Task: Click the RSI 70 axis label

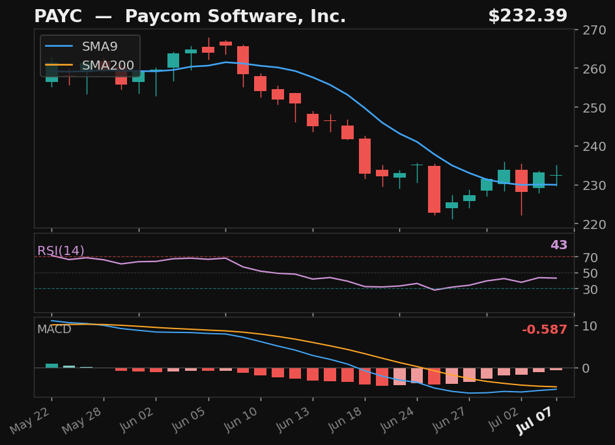Action: pos(590,258)
